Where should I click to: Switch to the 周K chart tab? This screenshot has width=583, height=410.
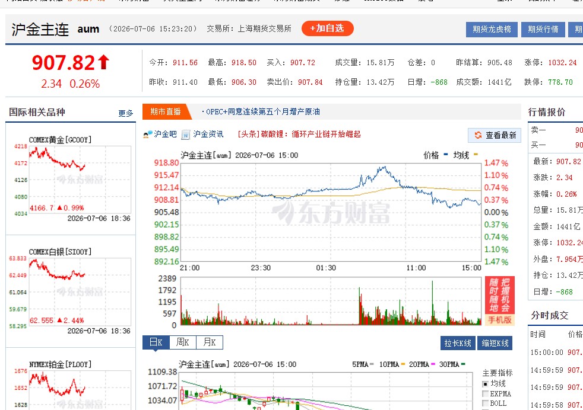tap(183, 342)
